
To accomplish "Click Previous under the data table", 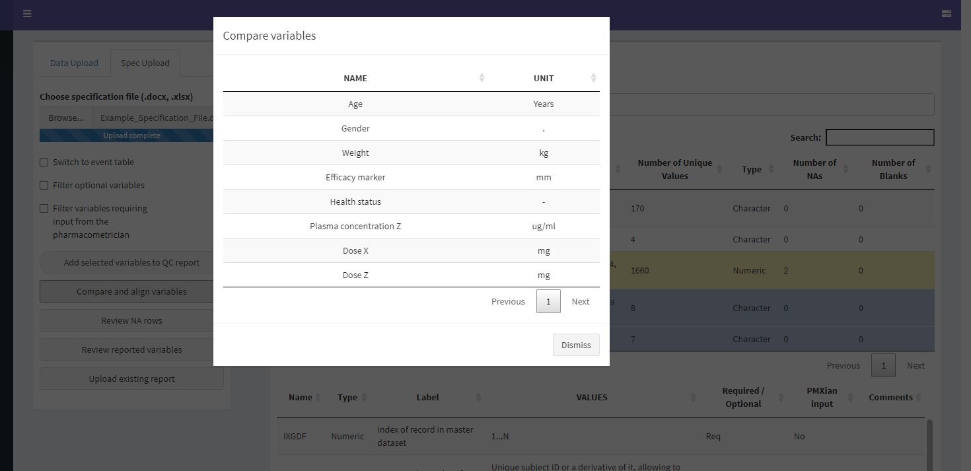I will point(844,365).
